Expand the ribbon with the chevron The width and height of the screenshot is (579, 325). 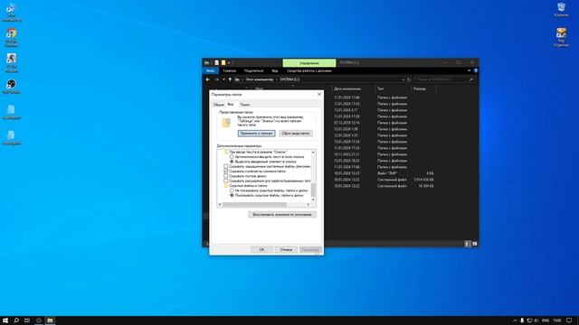(469, 70)
